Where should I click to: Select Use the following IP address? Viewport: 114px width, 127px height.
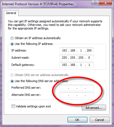click(12, 44)
